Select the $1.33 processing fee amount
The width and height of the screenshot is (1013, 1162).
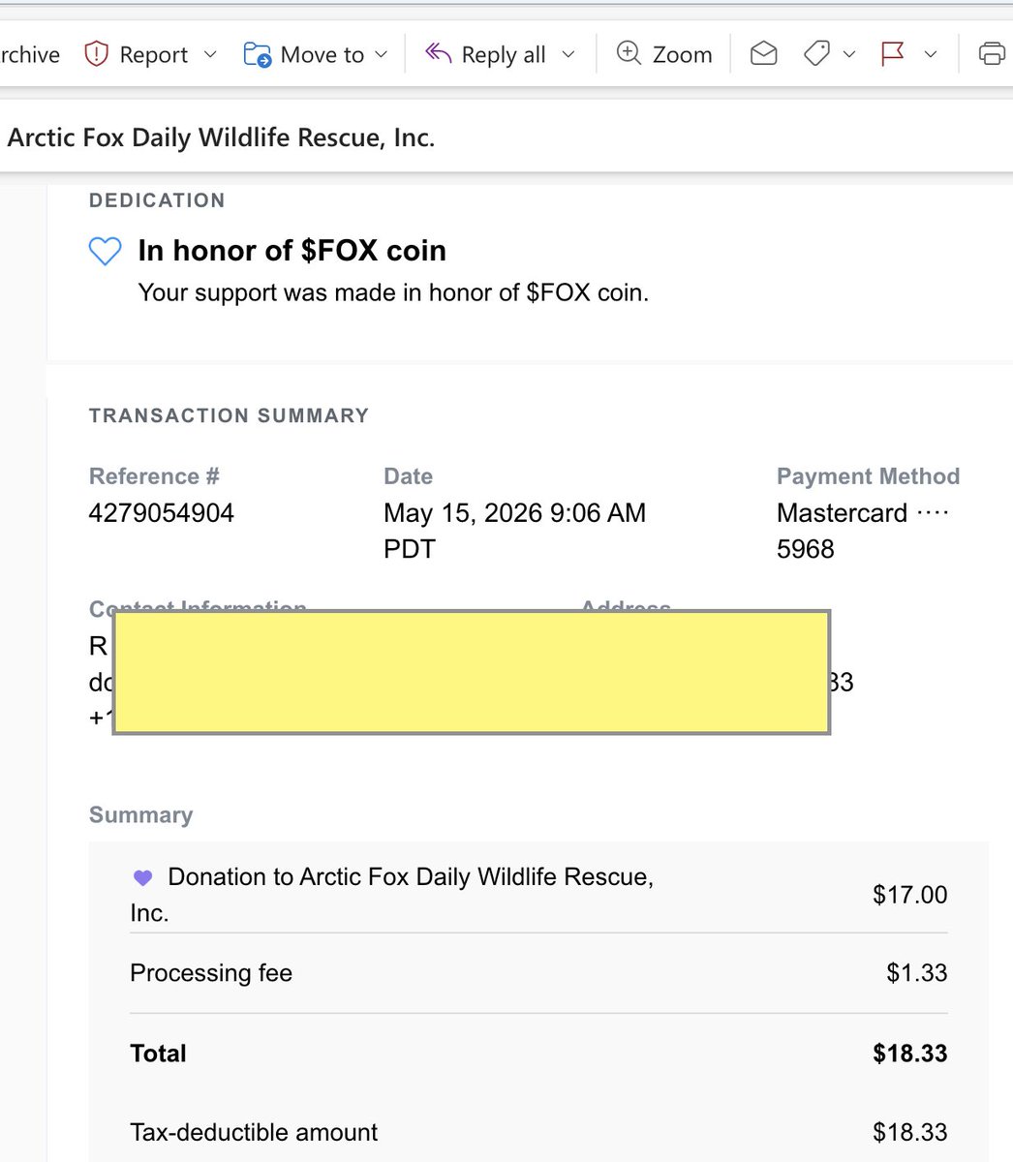pyautogui.click(x=916, y=973)
